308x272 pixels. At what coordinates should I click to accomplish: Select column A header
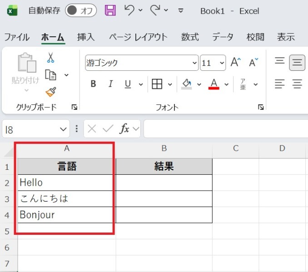pyautogui.click(x=67, y=148)
